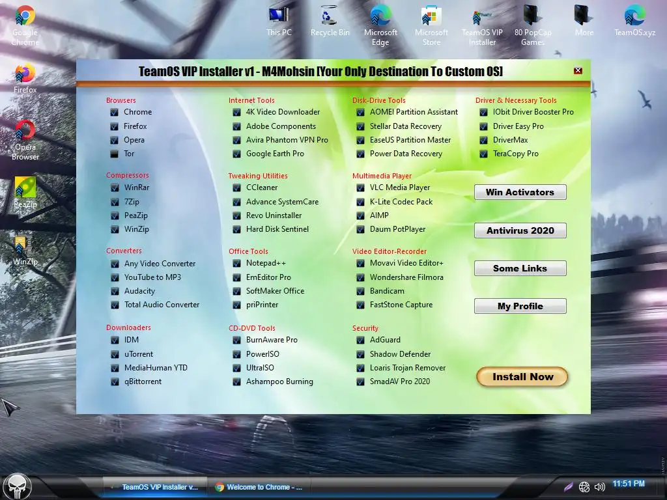
Task: Click the Win Activators button
Action: tap(520, 192)
